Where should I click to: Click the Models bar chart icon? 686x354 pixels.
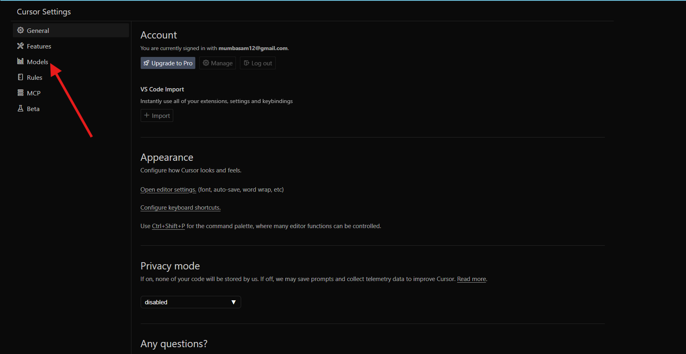tap(20, 61)
